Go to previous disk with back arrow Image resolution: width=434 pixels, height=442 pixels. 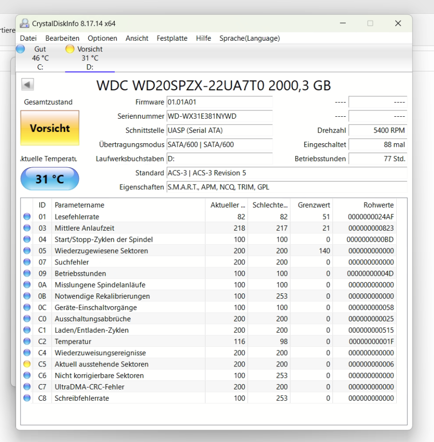tap(27, 84)
